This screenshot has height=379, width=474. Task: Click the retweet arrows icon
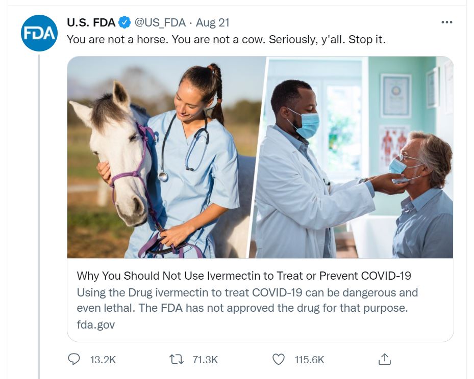176,359
